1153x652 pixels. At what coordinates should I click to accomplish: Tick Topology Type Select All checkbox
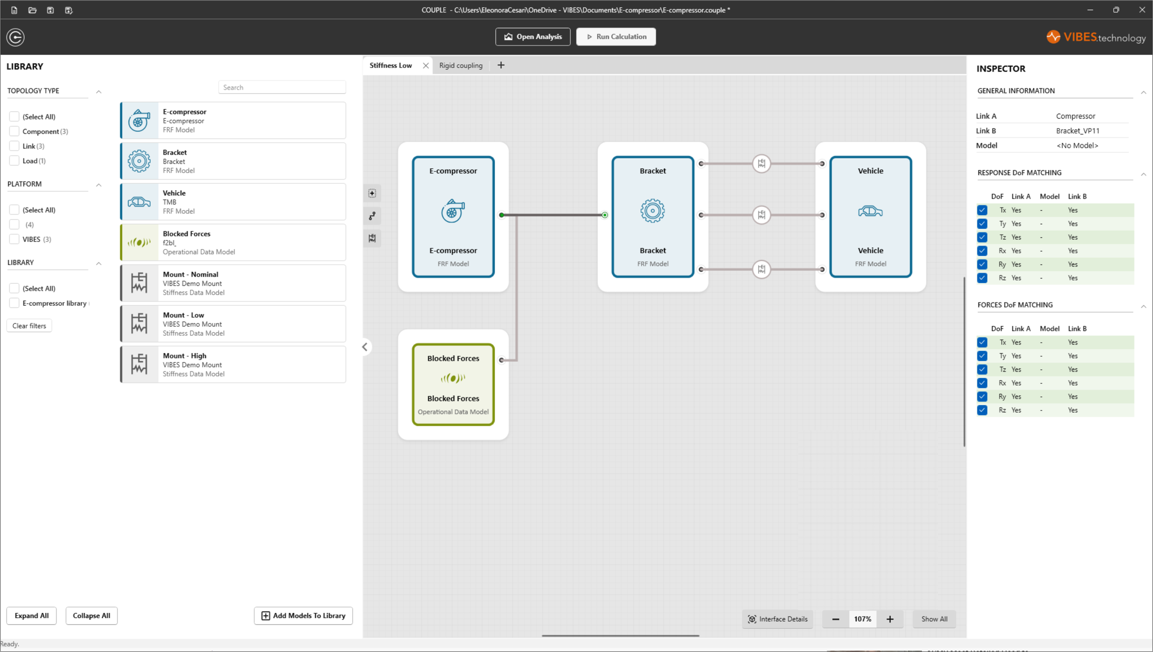[x=14, y=117]
